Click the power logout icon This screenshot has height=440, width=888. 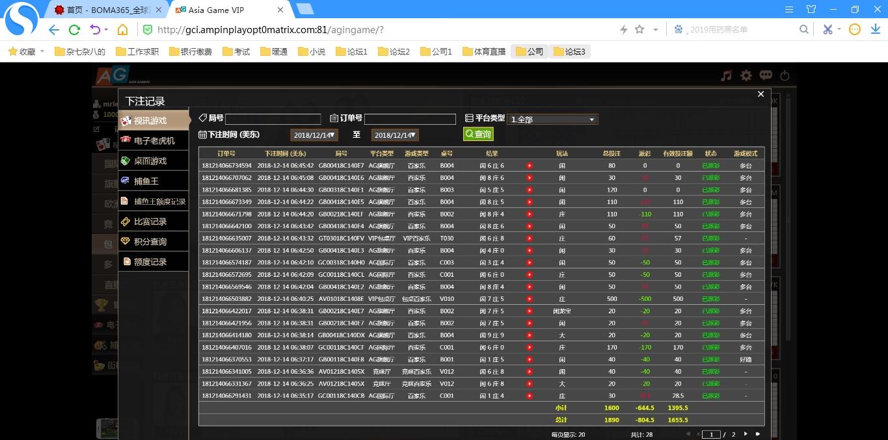pyautogui.click(x=785, y=76)
